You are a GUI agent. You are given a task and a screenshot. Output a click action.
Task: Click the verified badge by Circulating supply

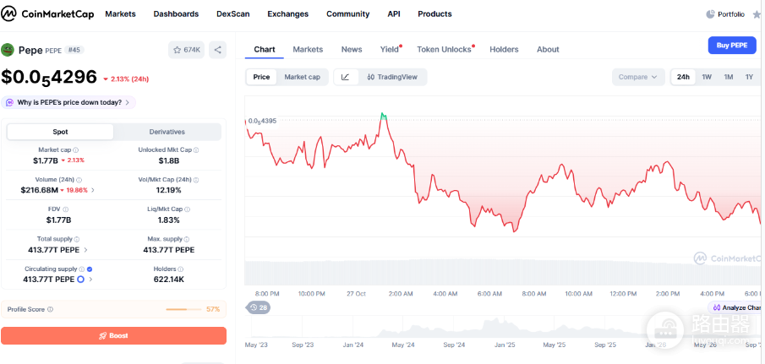click(90, 269)
